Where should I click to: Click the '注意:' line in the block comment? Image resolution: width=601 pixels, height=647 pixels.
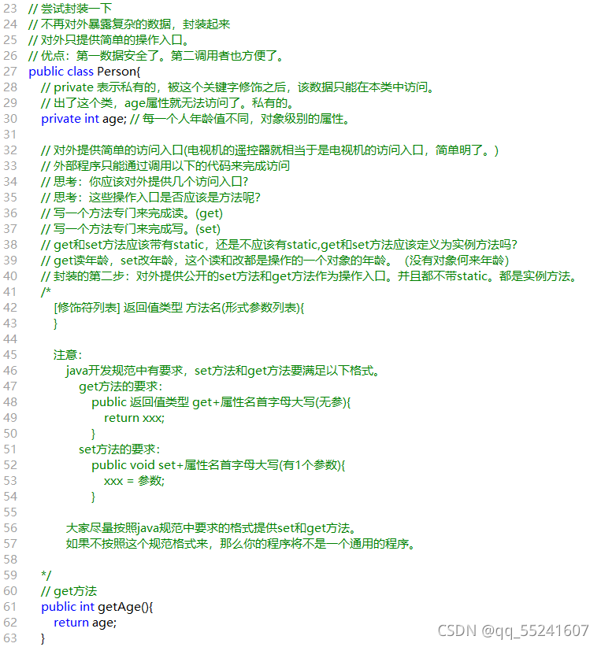tap(68, 355)
